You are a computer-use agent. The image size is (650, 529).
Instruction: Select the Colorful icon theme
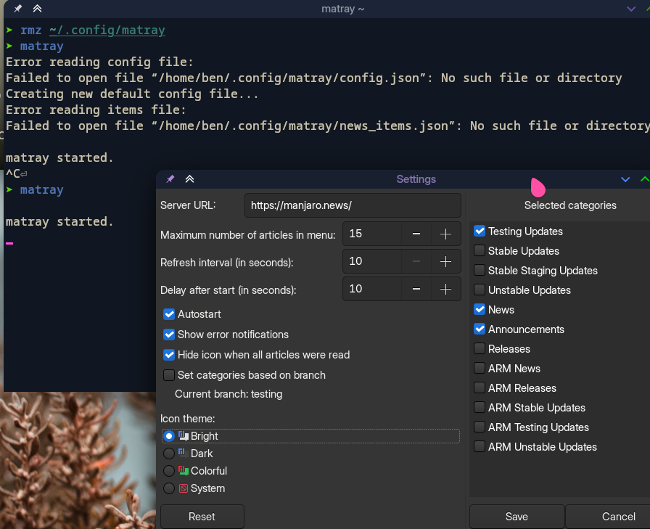(x=169, y=471)
